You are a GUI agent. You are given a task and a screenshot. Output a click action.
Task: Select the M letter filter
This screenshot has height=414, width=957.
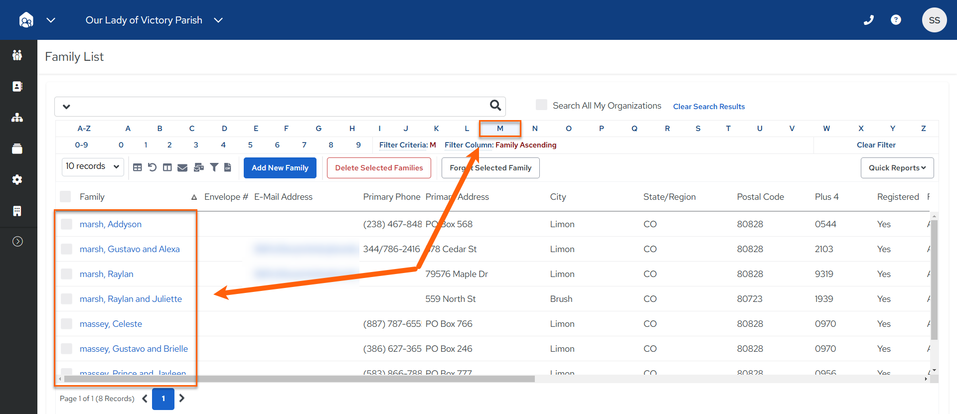pos(500,129)
